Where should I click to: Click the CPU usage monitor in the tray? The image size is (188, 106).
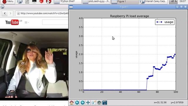tap(173, 1)
